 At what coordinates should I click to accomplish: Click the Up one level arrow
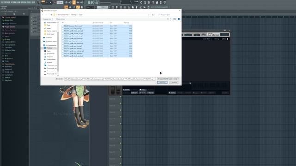(x=51, y=15)
